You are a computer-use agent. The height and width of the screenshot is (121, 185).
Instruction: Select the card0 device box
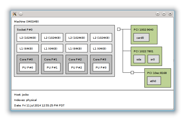(x=141, y=38)
